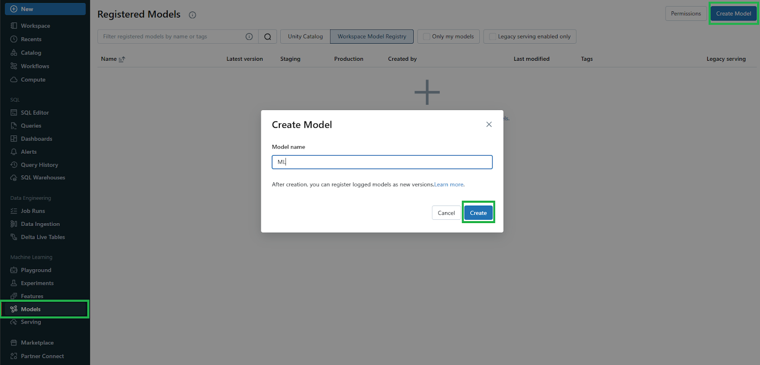The height and width of the screenshot is (365, 760).
Task: Toggle Legacy serving enabled only checkbox
Action: pos(493,37)
